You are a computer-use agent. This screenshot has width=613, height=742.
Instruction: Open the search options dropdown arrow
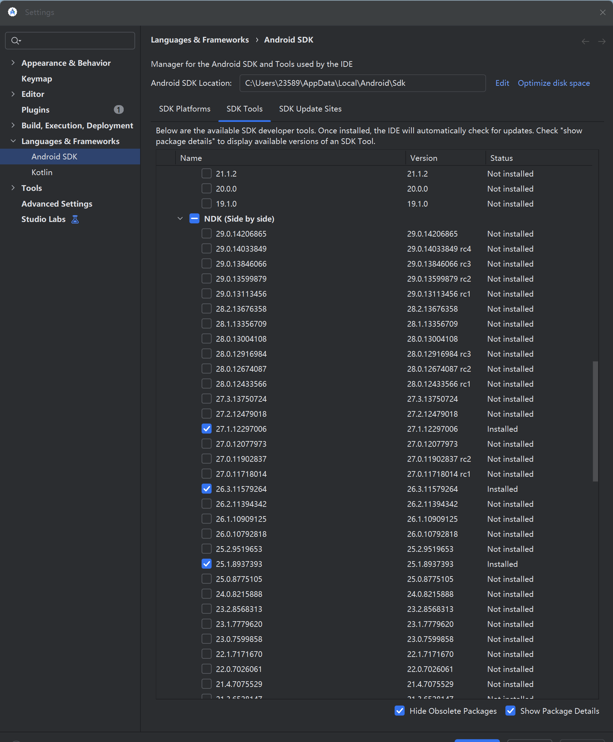click(20, 41)
